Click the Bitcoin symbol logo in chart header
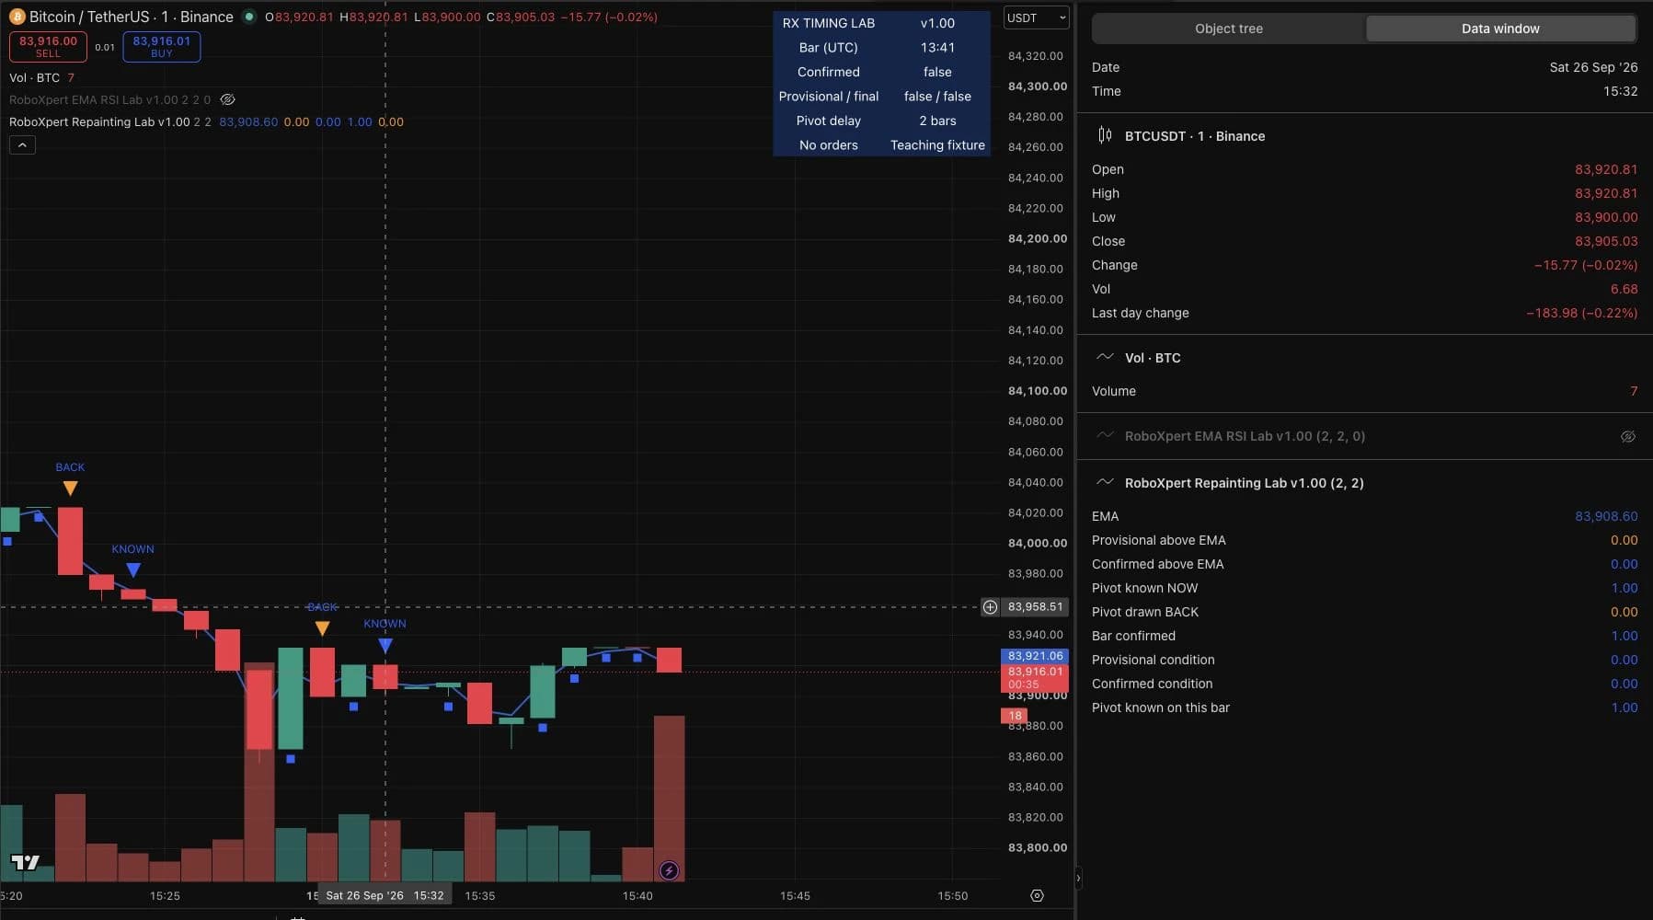The height and width of the screenshot is (920, 1653). [x=17, y=17]
